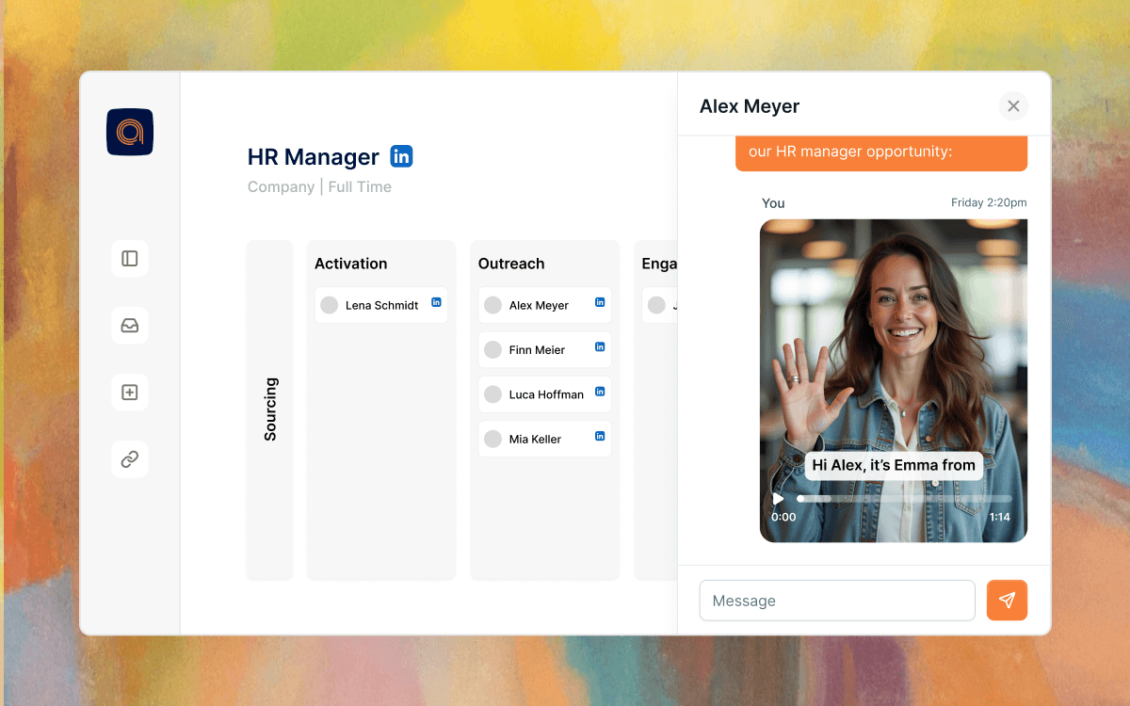Viewport: 1130px width, 706px height.
Task: Click into the Message input field
Action: [x=836, y=601]
